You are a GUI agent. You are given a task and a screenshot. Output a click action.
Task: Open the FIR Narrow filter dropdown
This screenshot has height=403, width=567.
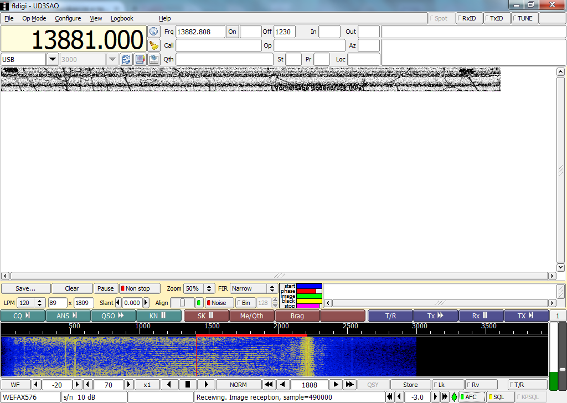coord(271,288)
